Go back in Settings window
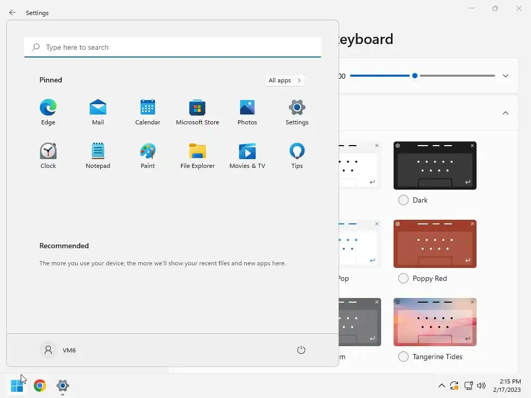The height and width of the screenshot is (398, 531). pyautogui.click(x=12, y=12)
